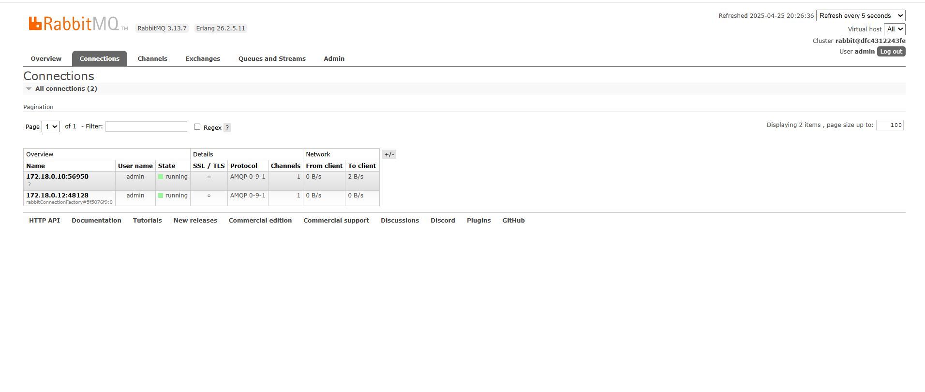Open the Plugins footer link

coord(479,220)
